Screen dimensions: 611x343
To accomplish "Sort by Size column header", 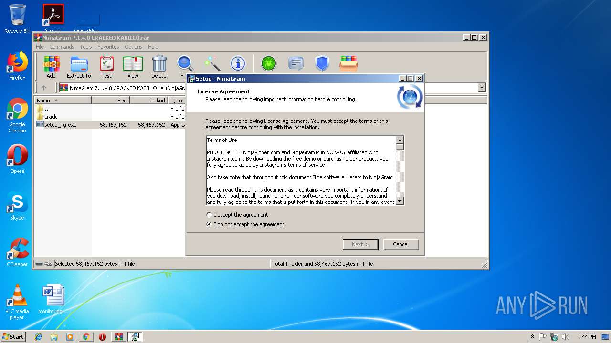I will pyautogui.click(x=110, y=101).
